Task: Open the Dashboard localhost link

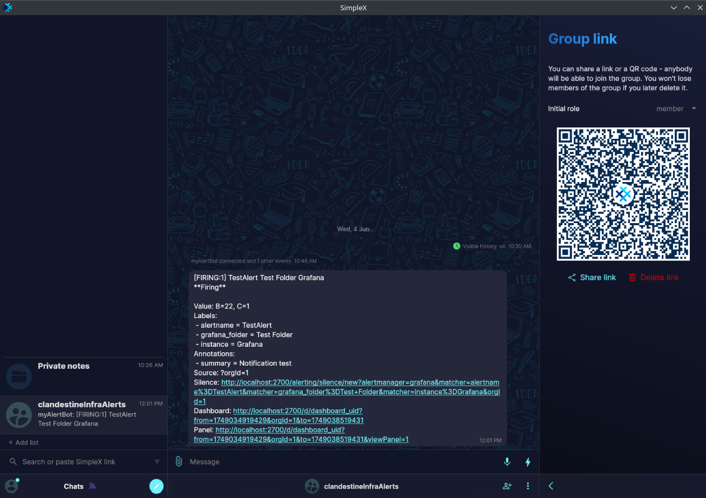Action: (x=279, y=415)
